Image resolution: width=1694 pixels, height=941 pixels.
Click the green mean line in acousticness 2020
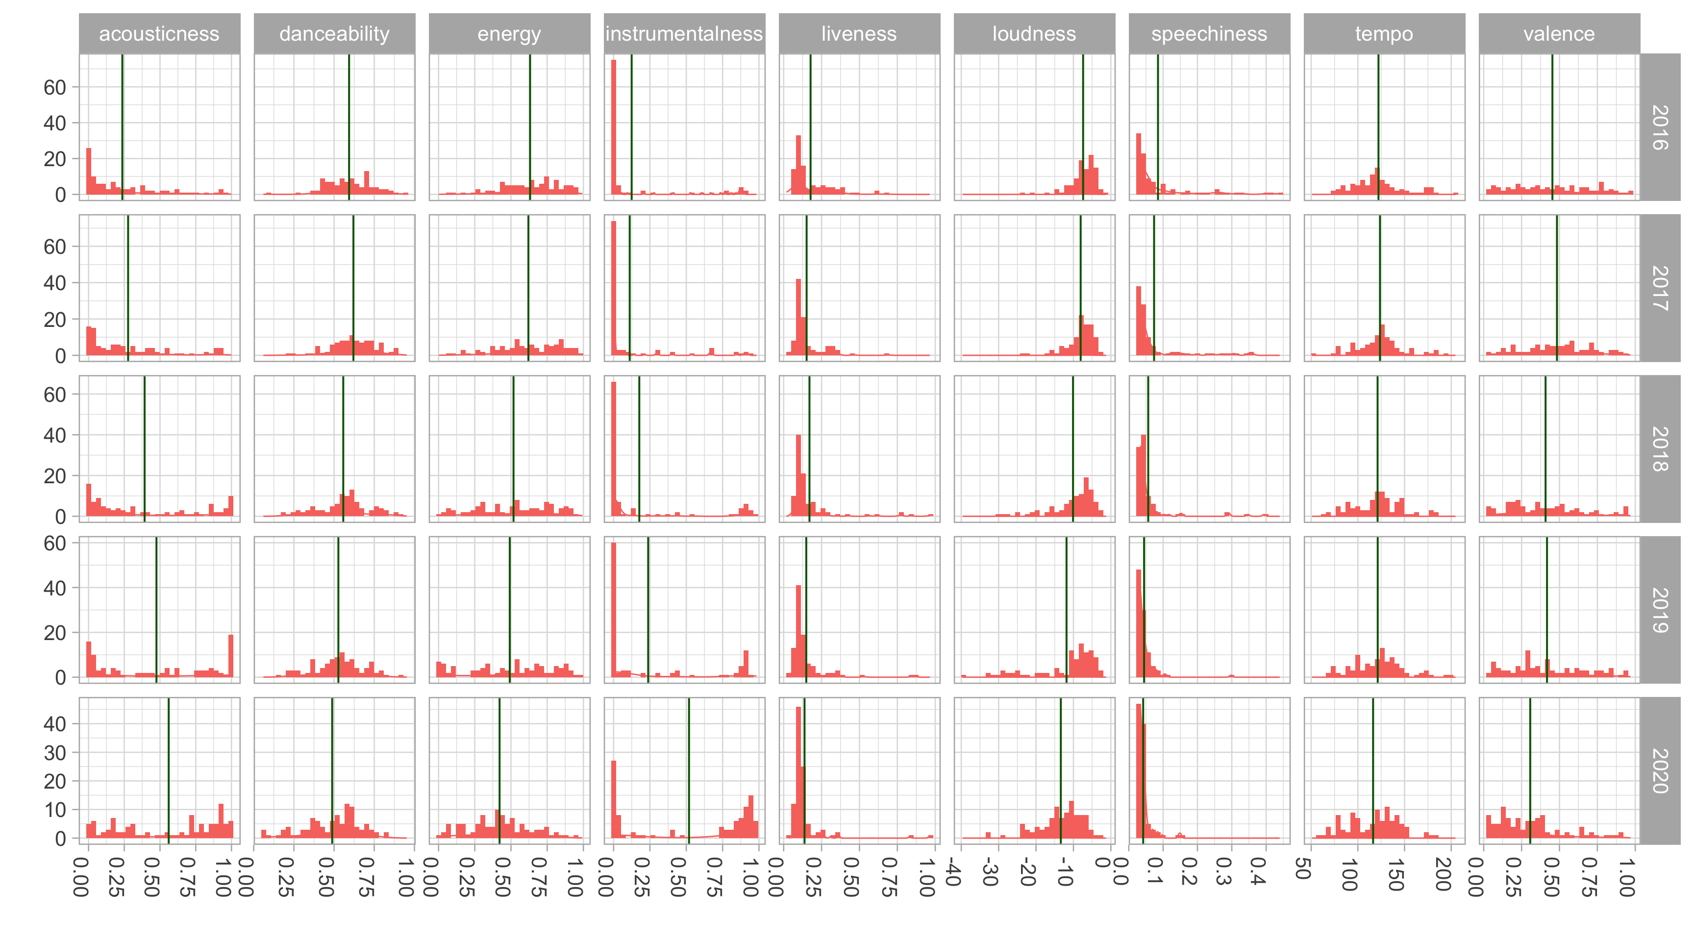pos(168,770)
